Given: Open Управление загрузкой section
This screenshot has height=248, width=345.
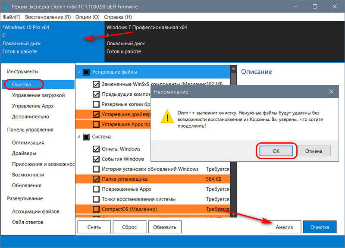Looking at the screenshot, I should click(x=38, y=95).
